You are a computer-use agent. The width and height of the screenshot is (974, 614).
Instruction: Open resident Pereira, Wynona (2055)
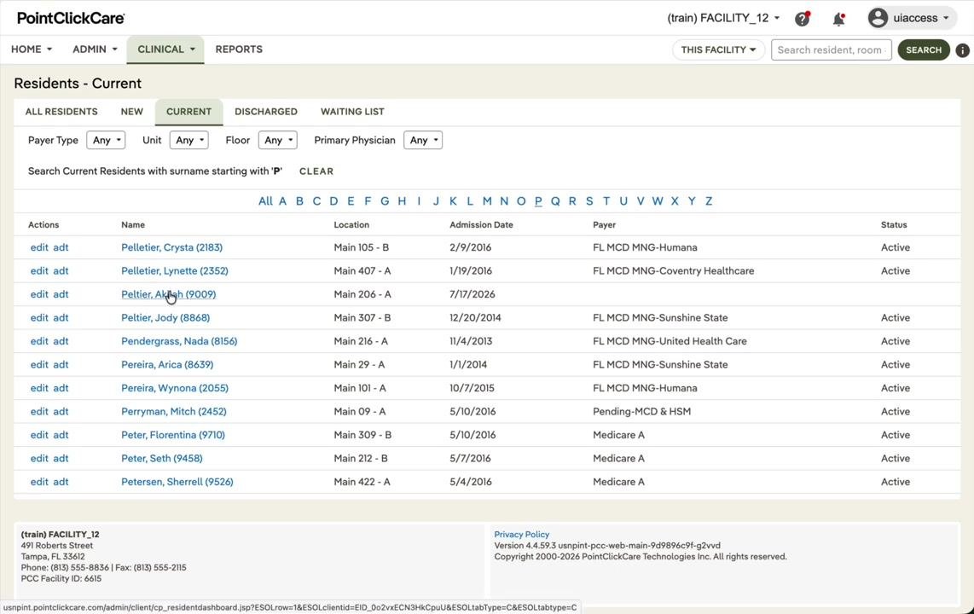pyautogui.click(x=175, y=388)
